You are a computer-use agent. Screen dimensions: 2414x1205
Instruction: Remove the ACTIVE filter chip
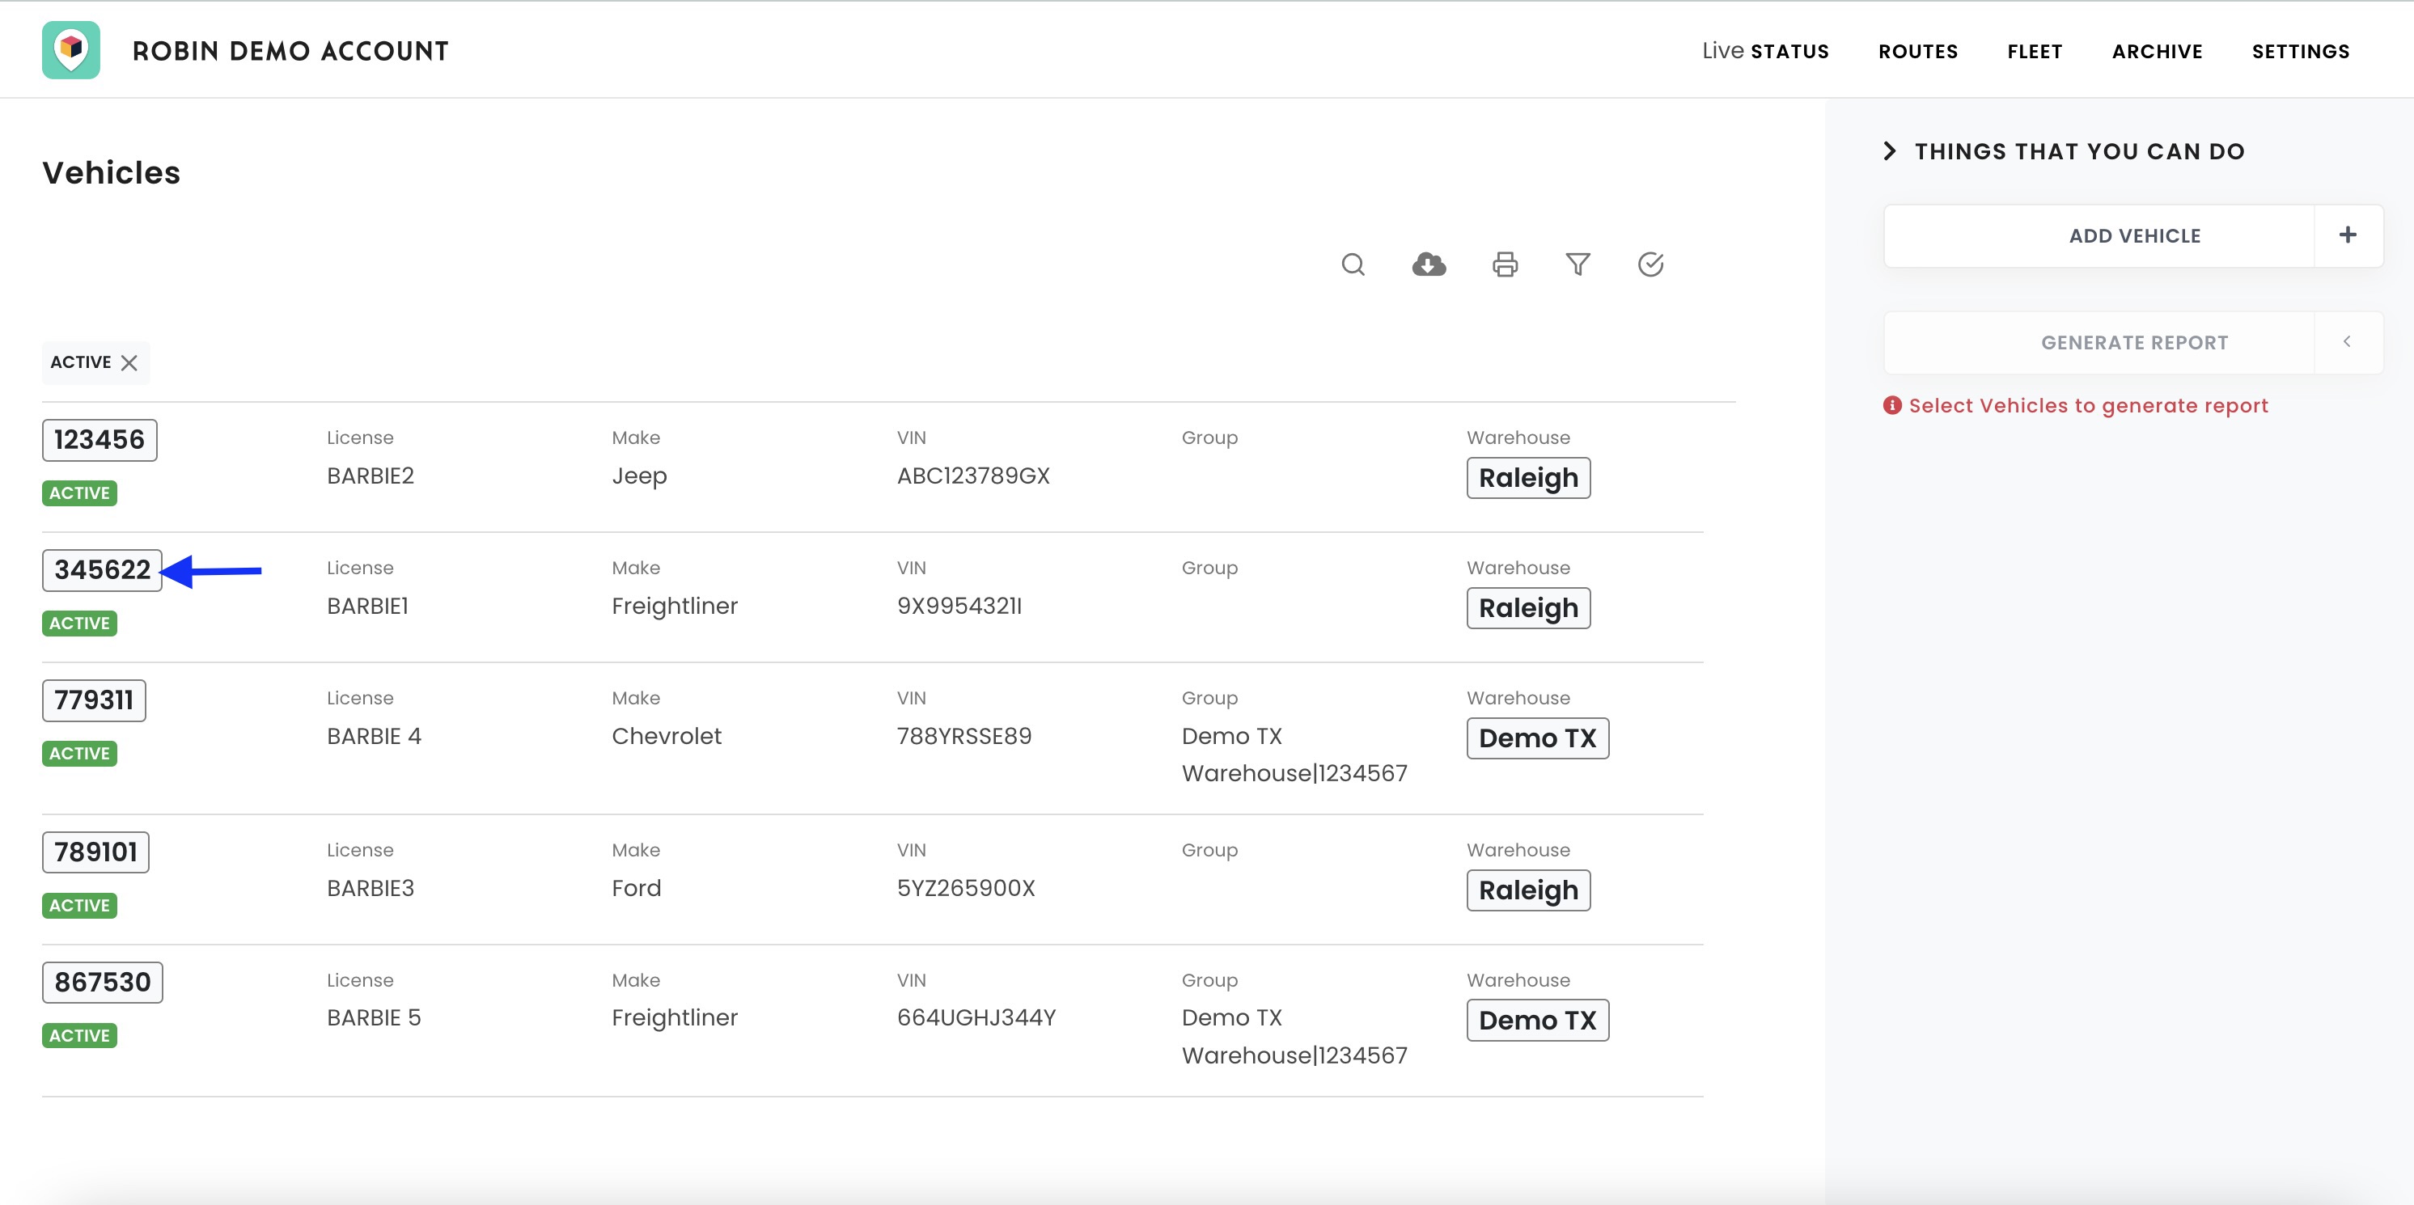click(129, 362)
